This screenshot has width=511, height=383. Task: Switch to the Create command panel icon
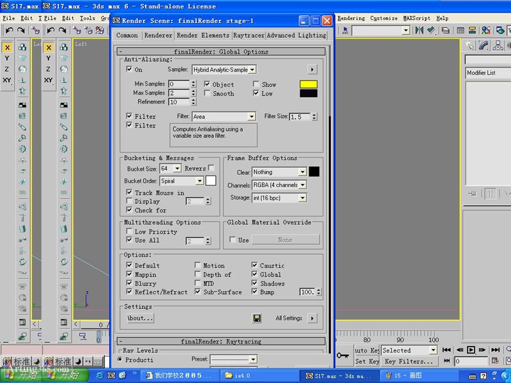pyautogui.click(x=469, y=46)
